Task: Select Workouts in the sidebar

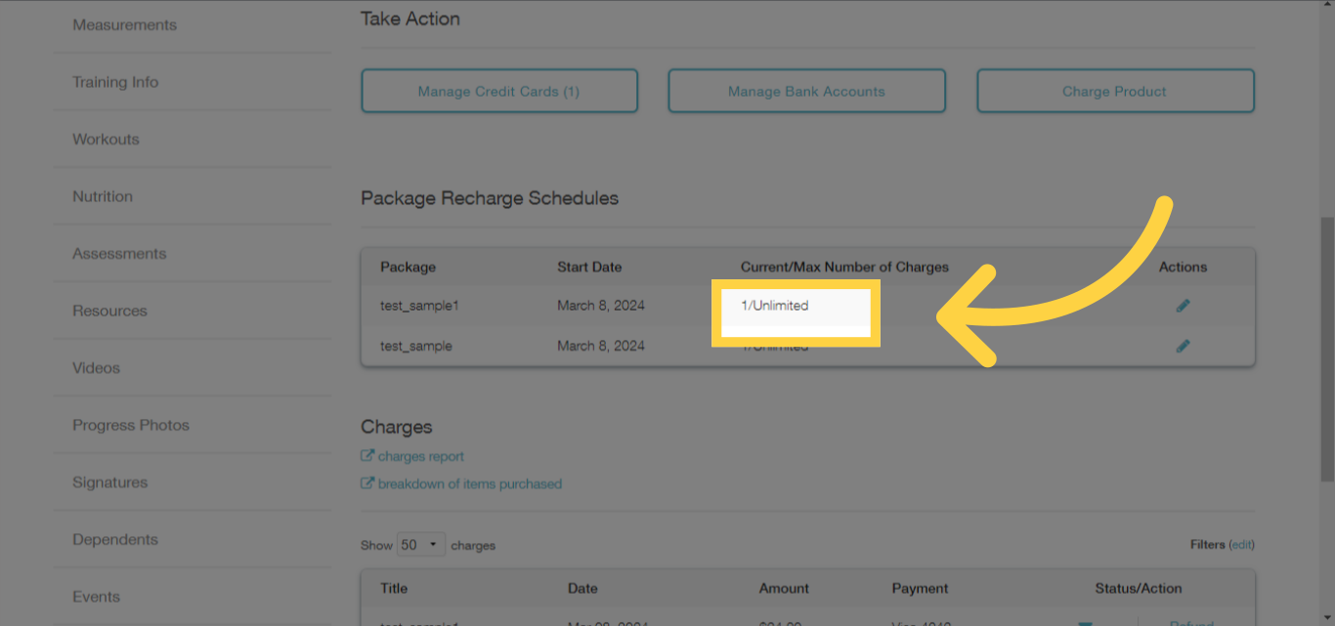Action: coord(106,140)
